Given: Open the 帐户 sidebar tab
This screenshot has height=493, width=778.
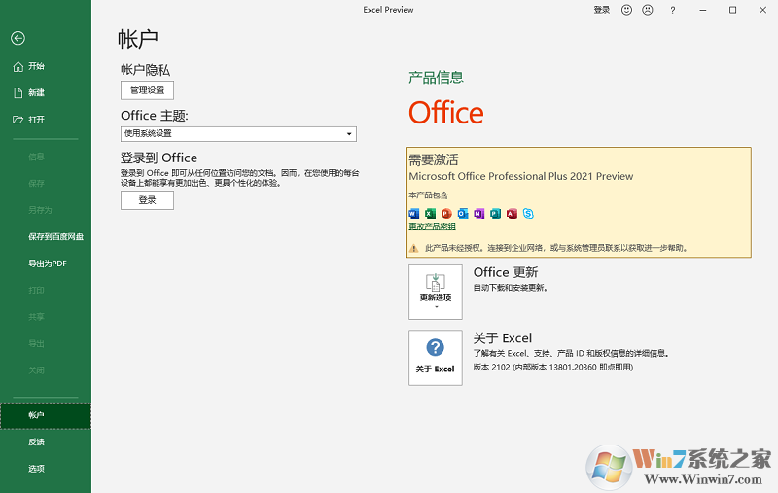Looking at the screenshot, I should point(45,415).
